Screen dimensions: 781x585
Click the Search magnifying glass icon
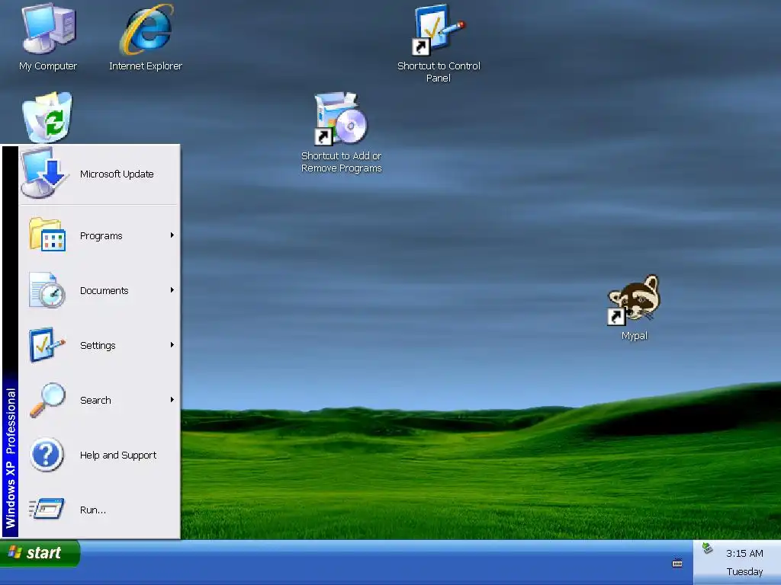click(x=47, y=399)
